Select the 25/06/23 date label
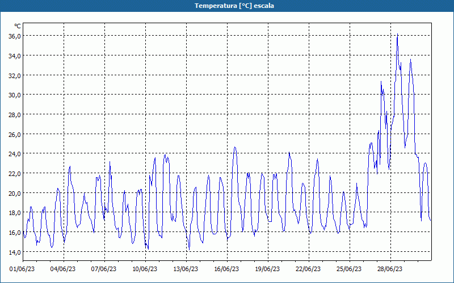The width and height of the screenshot is (454, 283). pos(349,269)
